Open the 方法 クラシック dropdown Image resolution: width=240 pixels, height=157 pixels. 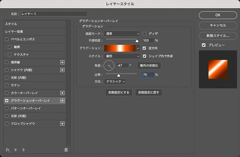115,82
